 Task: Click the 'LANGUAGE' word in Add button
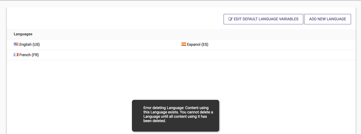pyautogui.click(x=336, y=19)
